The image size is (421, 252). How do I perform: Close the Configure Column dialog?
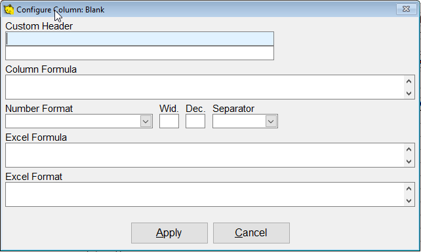click(x=406, y=9)
